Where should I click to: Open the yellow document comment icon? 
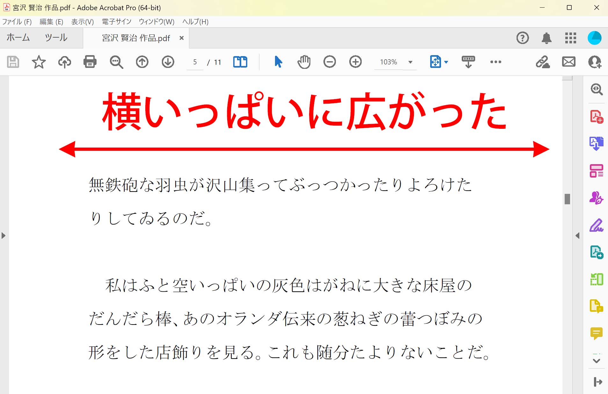click(x=597, y=307)
